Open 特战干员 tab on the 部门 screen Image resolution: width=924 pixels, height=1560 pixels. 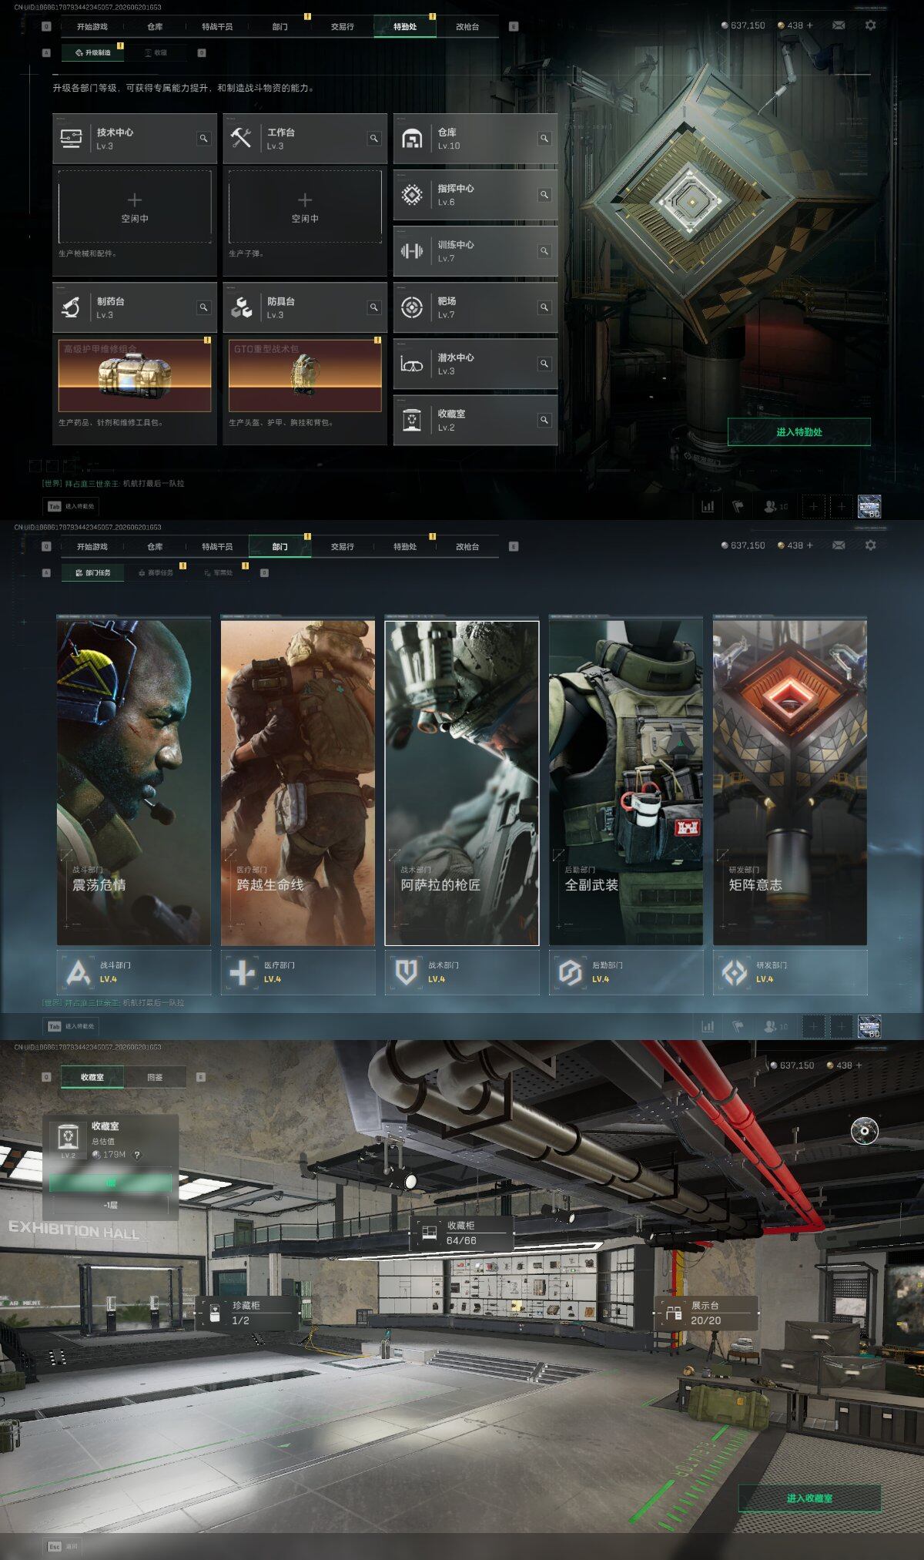pos(217,547)
